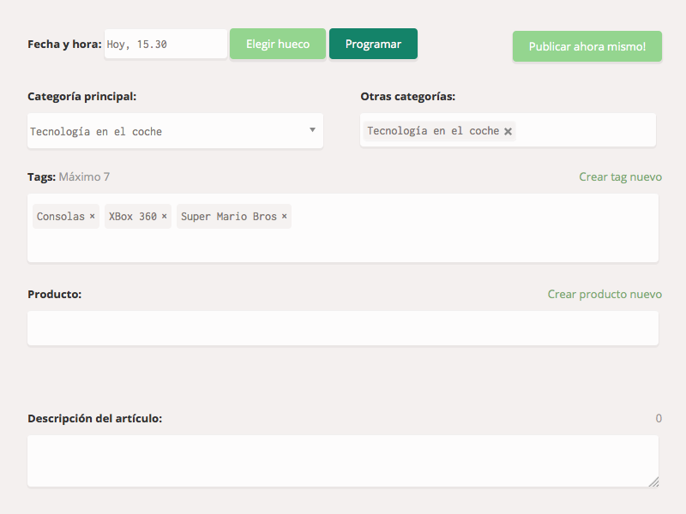This screenshot has width=686, height=514.
Task: Focus the Fecha y hora input field
Action: (x=165, y=44)
